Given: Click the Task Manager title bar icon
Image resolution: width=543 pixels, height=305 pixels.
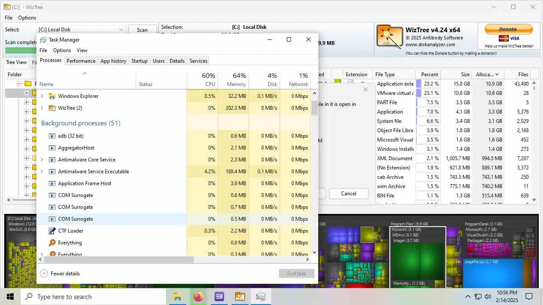Looking at the screenshot, I should (43, 40).
